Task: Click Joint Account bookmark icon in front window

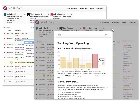Action: (x=84, y=28)
